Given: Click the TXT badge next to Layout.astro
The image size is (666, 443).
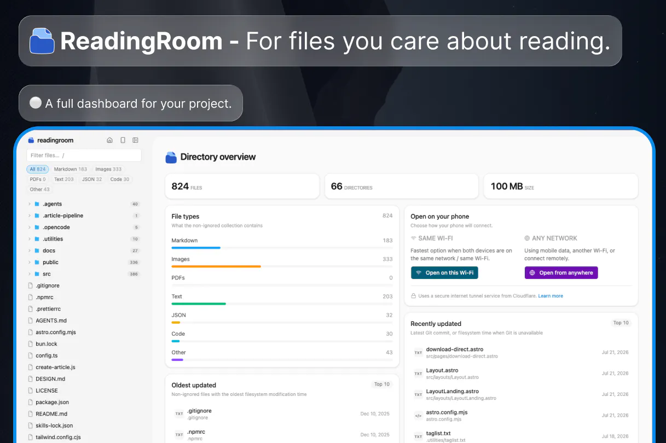Looking at the screenshot, I should point(418,374).
